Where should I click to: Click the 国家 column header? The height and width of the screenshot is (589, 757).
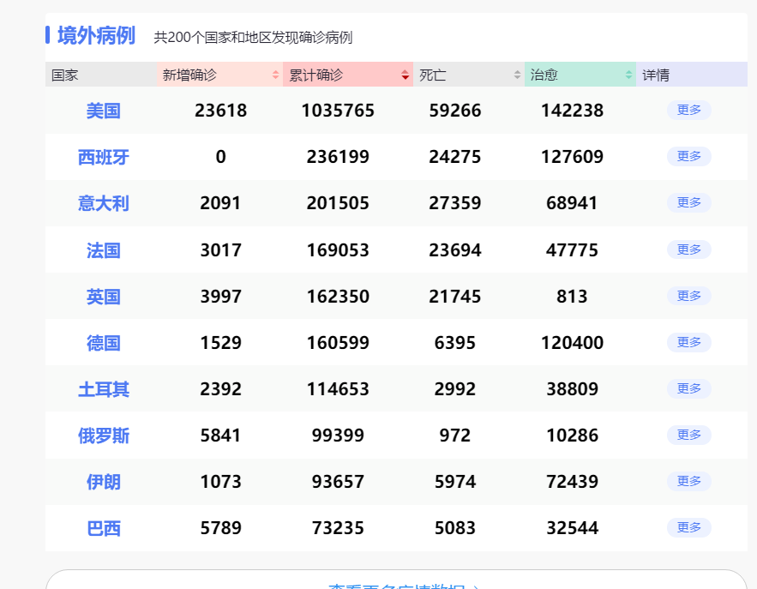click(65, 75)
